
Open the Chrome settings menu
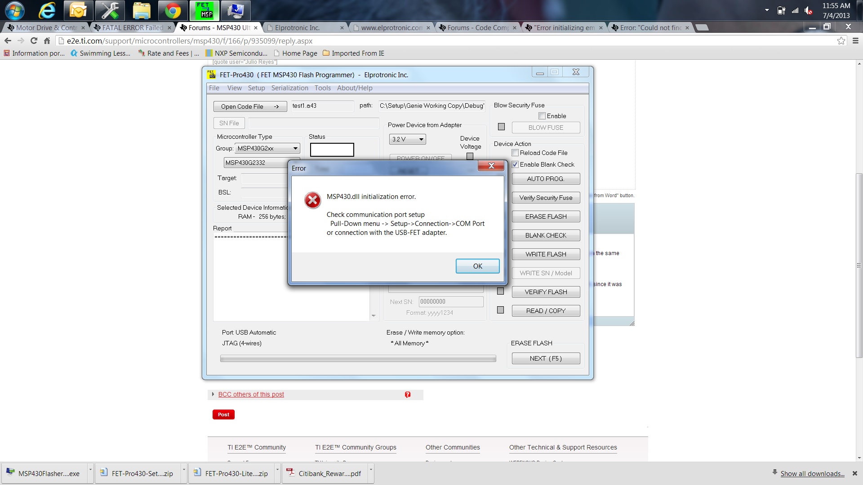pos(855,41)
